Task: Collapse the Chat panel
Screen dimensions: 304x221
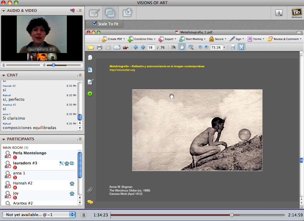Action: click(4, 75)
